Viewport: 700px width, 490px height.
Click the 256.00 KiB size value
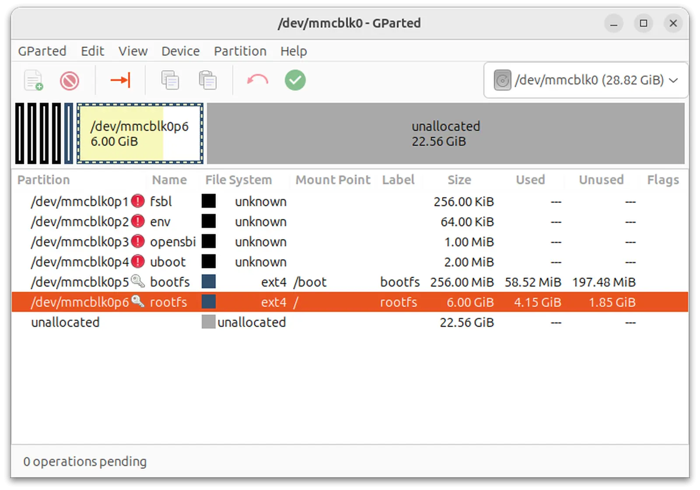pos(464,201)
